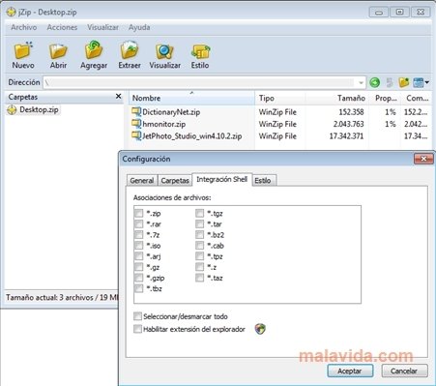436x386 pixels.
Task: Click the Aceptar button
Action: 350,371
